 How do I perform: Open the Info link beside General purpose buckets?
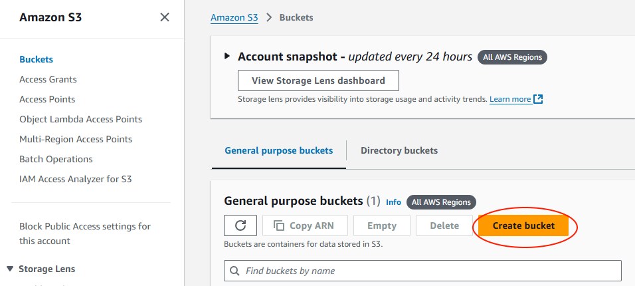pos(393,202)
